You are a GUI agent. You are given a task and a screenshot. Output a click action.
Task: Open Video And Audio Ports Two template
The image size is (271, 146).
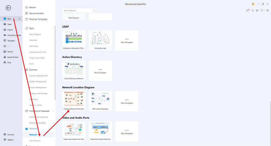(x=100, y=131)
